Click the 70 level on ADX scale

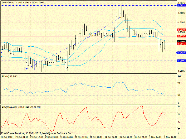click(x=179, y=114)
